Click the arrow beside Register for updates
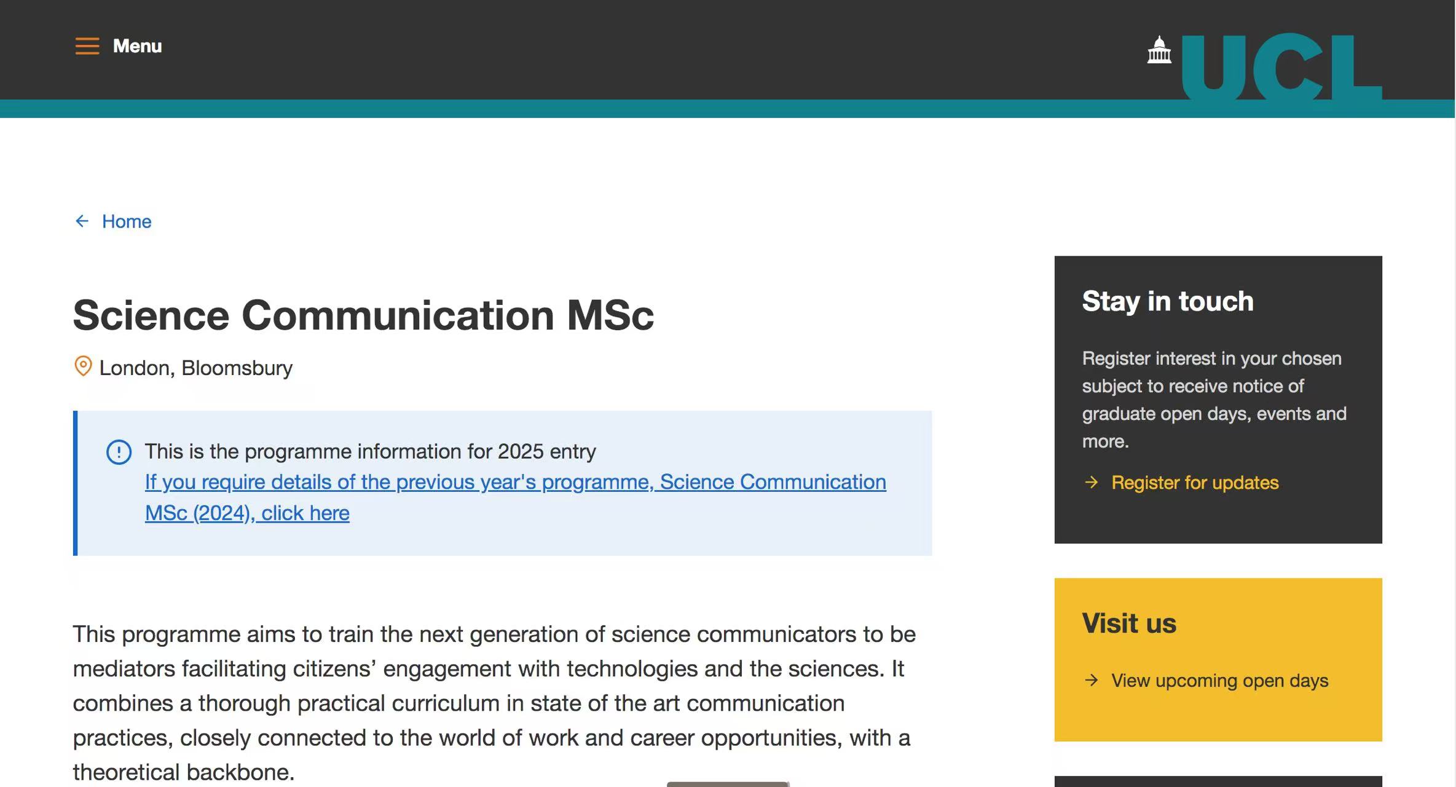 click(x=1092, y=483)
